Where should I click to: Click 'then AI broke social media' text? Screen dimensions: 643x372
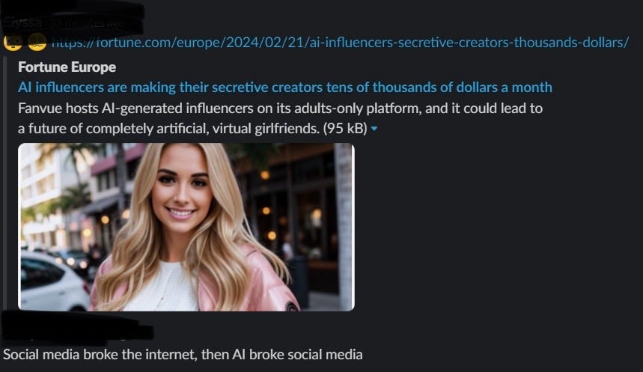[281, 354]
